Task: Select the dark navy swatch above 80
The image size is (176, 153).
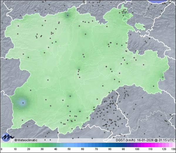Action: (110, 145)
